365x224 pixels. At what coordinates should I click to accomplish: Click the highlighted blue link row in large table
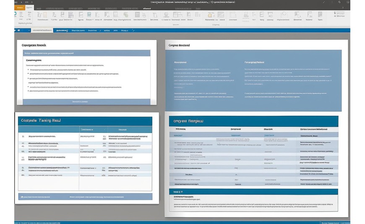(254, 135)
